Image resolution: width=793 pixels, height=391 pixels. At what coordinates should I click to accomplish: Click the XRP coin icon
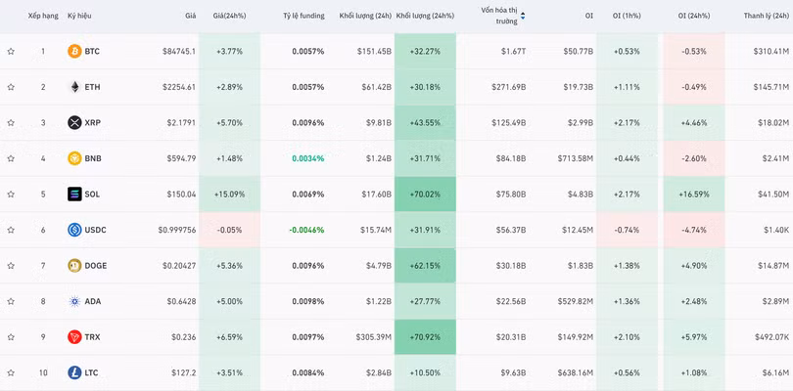pos(74,122)
